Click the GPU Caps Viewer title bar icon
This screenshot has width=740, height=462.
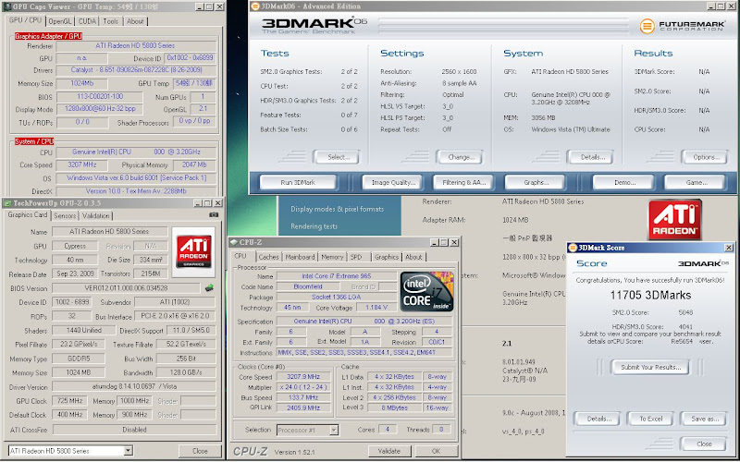coord(6,6)
